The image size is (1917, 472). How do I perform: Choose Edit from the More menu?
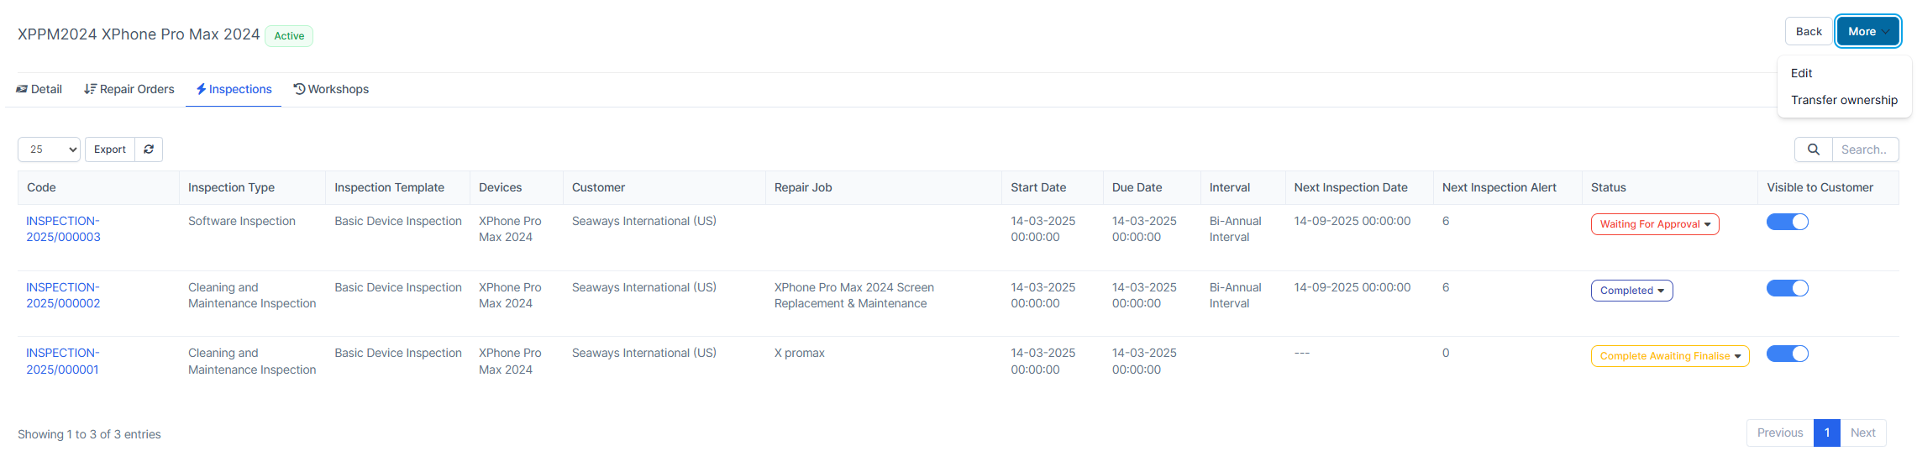(1801, 73)
